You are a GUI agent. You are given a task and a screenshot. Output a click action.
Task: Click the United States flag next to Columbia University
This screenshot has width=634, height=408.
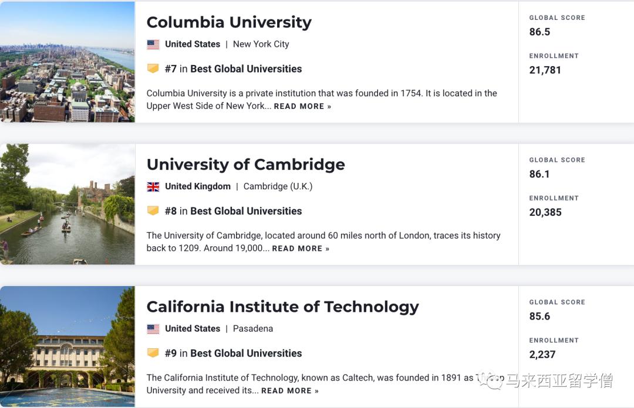pos(153,44)
